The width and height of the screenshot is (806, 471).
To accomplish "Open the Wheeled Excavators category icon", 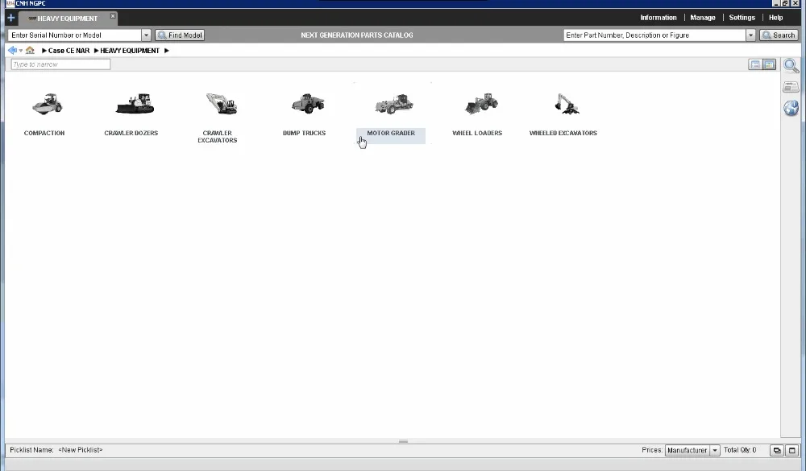I will [567, 104].
